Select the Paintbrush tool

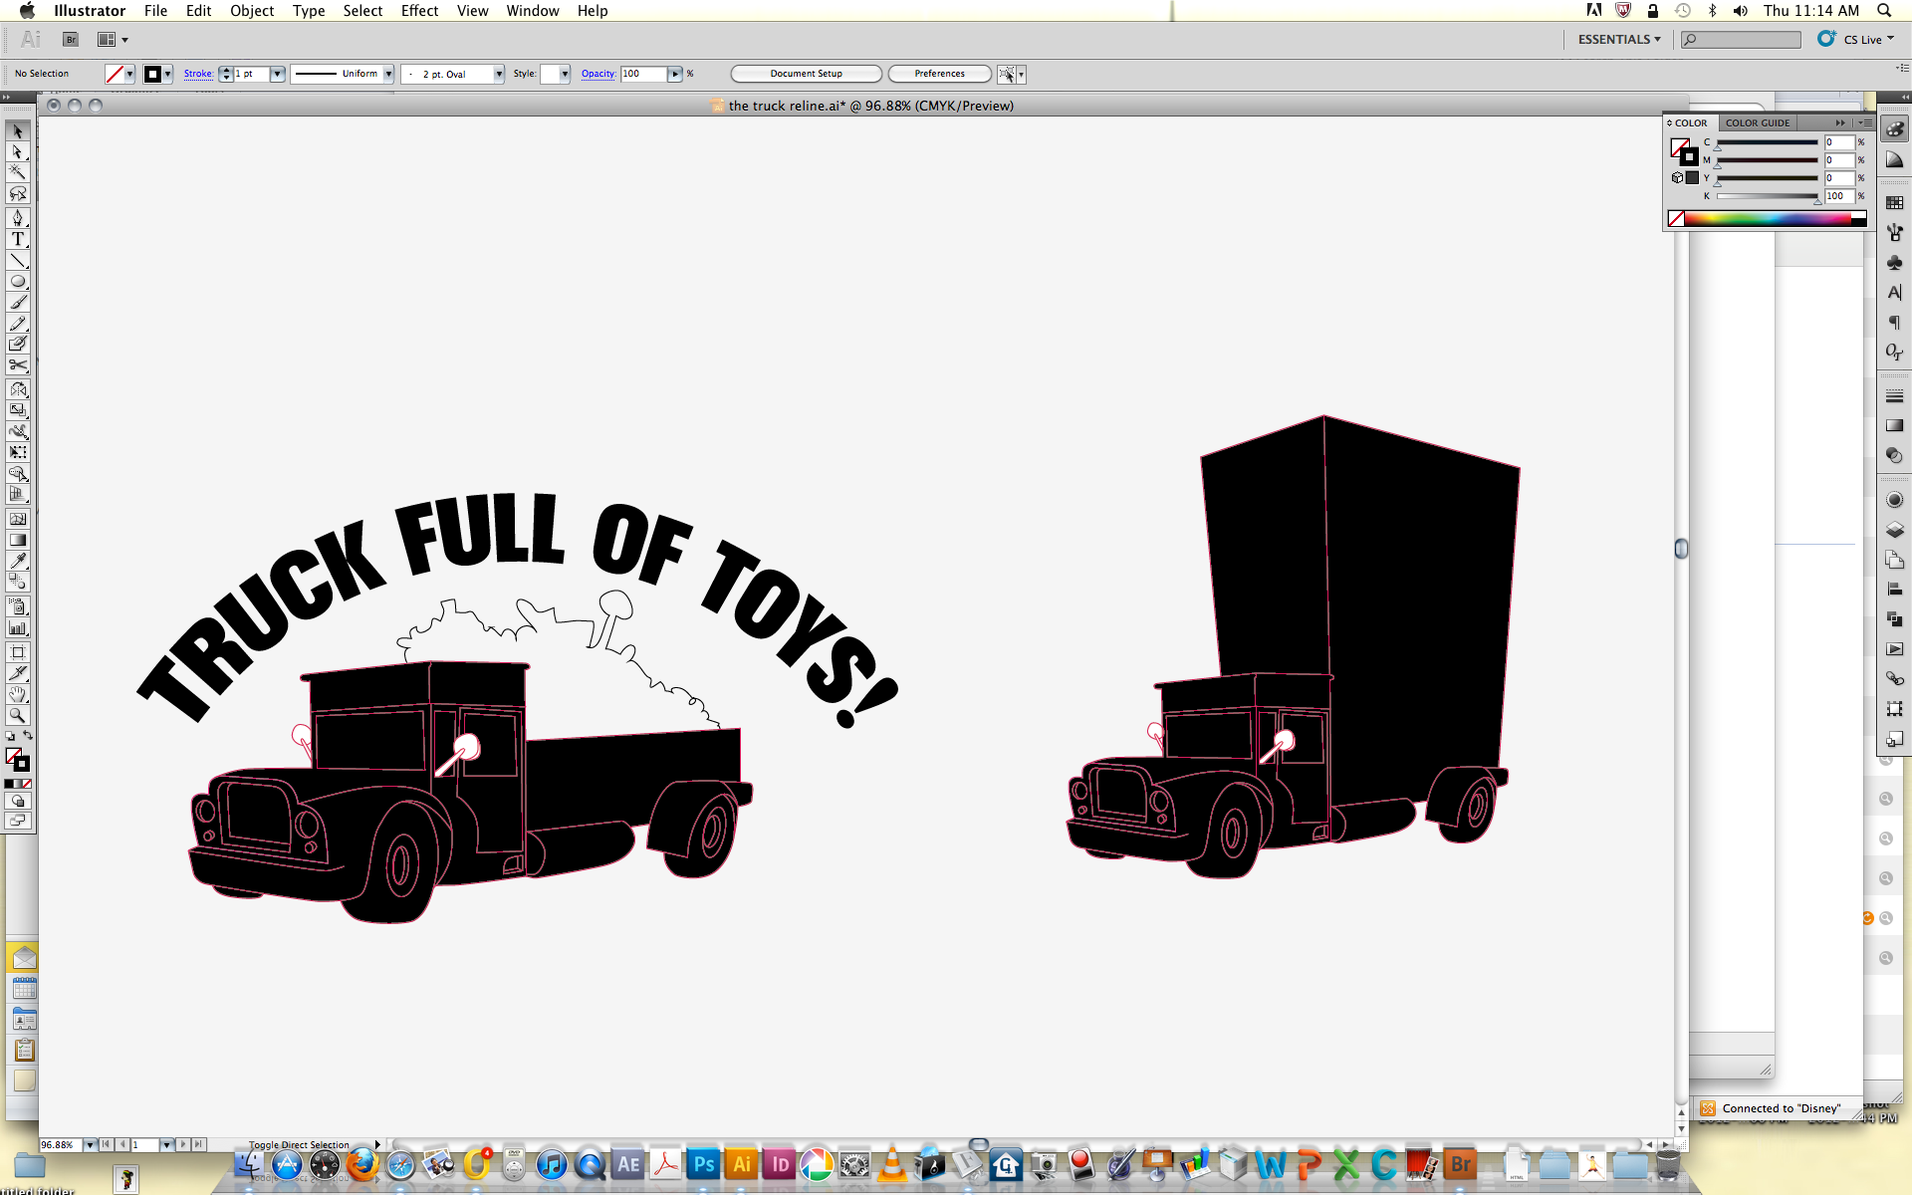click(18, 303)
